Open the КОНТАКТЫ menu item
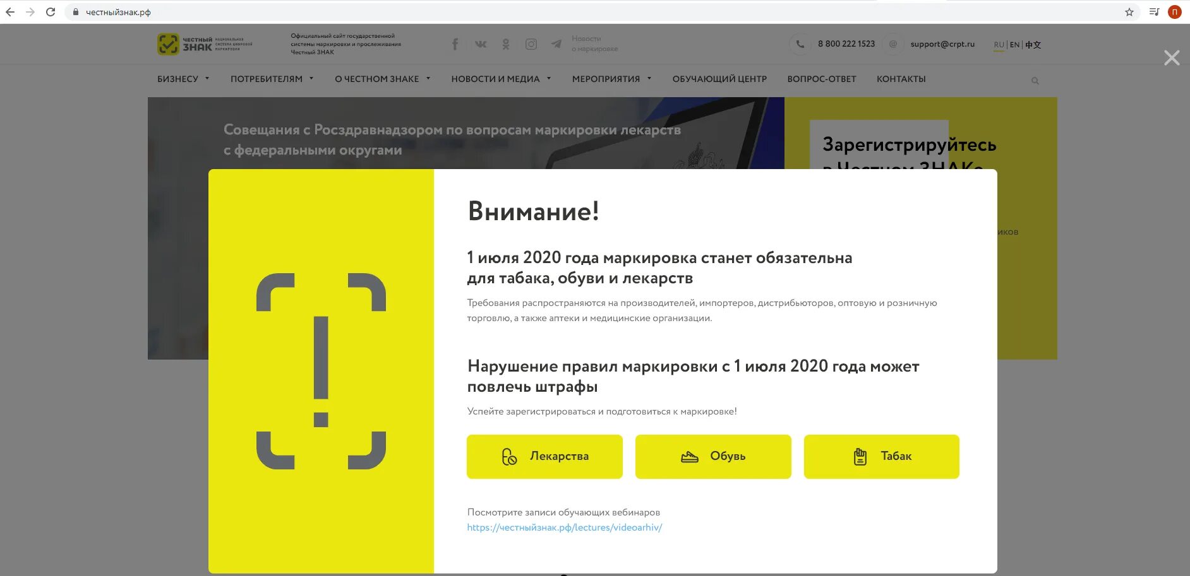The height and width of the screenshot is (576, 1190). 901,79
